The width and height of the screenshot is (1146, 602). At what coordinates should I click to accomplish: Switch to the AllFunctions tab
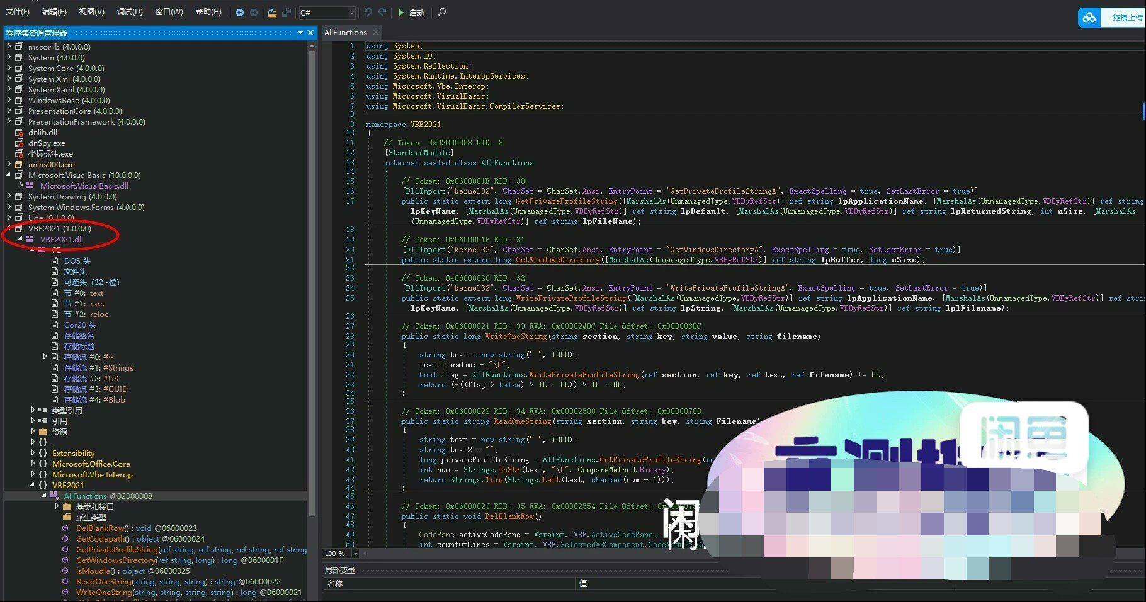tap(346, 33)
